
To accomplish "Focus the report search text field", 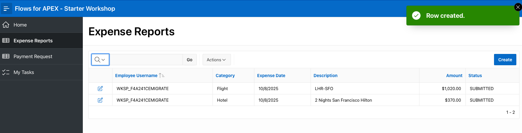I will 146,60.
